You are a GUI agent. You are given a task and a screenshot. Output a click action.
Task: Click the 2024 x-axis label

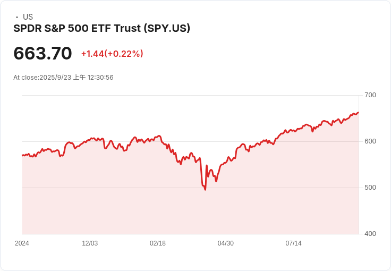coord(22,243)
